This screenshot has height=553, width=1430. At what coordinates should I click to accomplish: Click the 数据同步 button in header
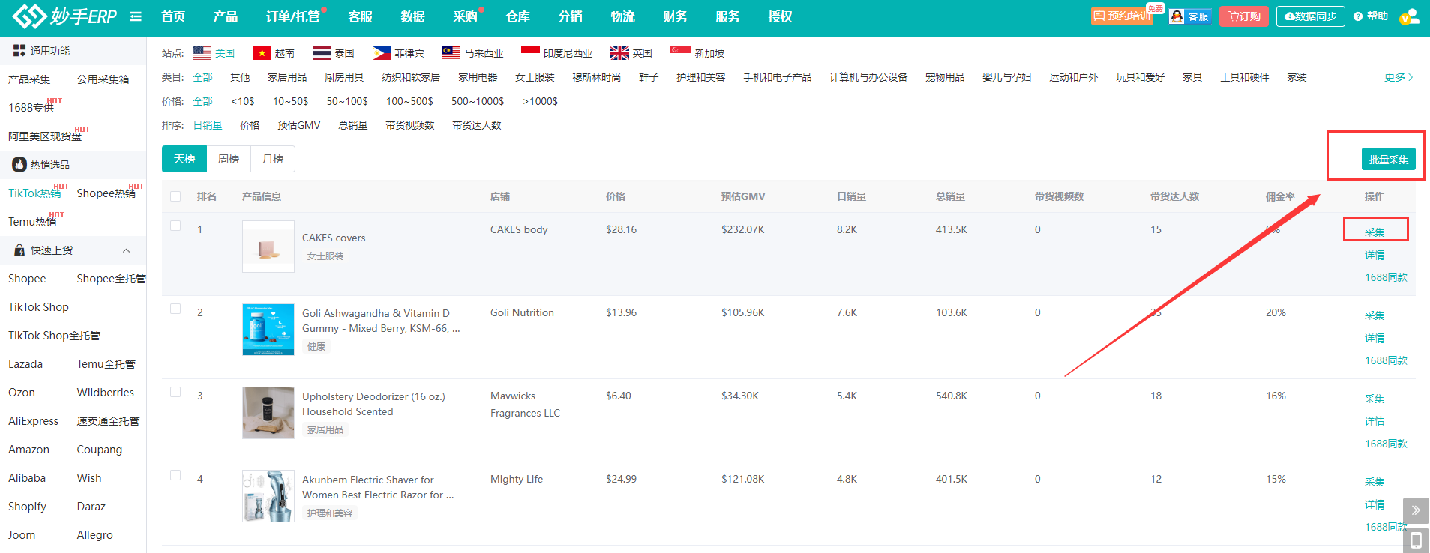[x=1310, y=16]
